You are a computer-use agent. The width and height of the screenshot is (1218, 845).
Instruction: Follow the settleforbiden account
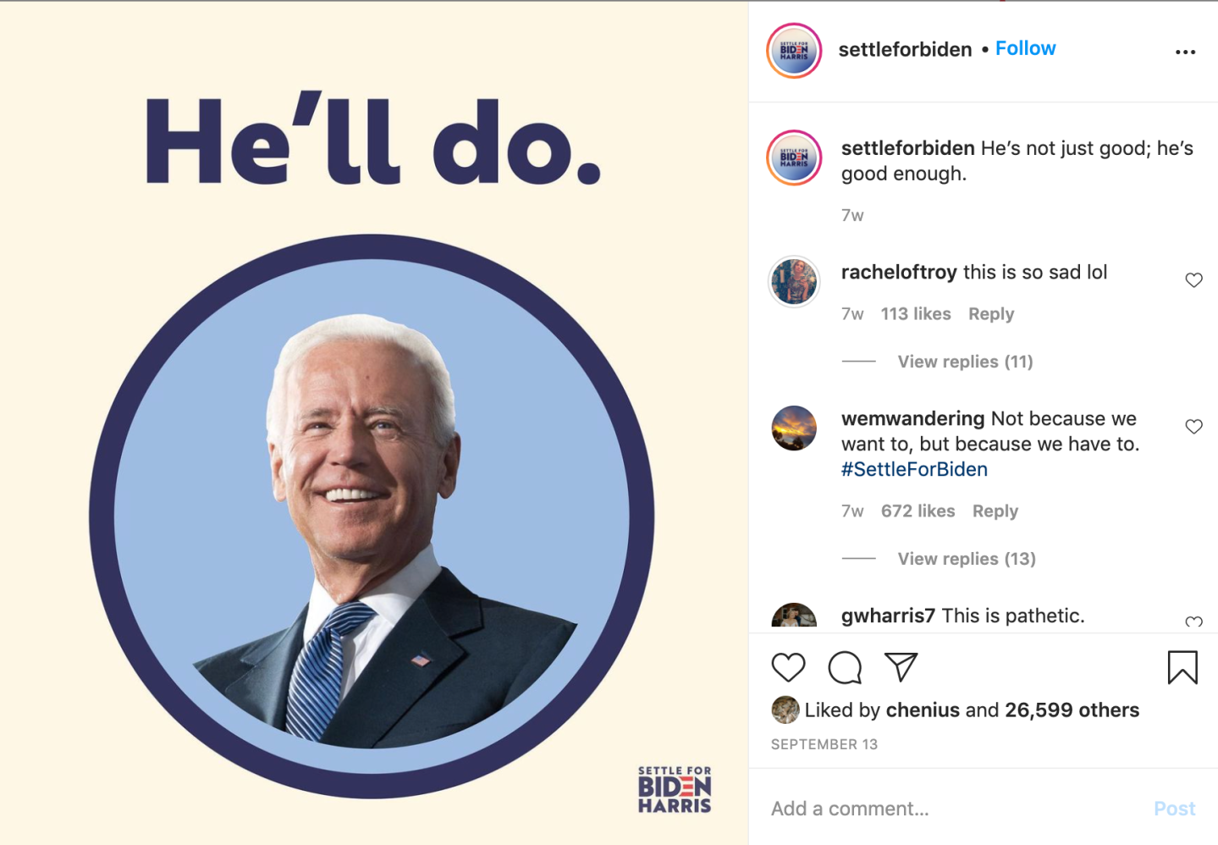1025,48
